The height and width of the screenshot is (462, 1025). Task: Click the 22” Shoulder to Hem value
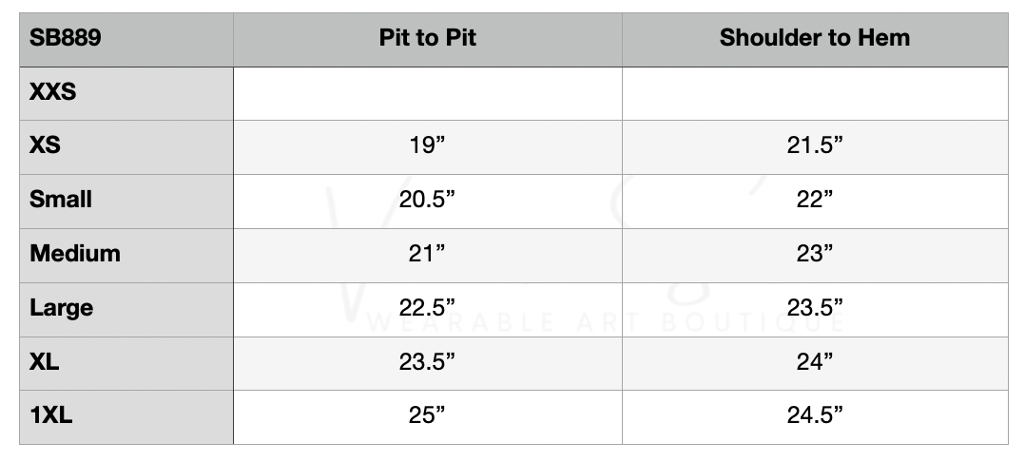815,201
